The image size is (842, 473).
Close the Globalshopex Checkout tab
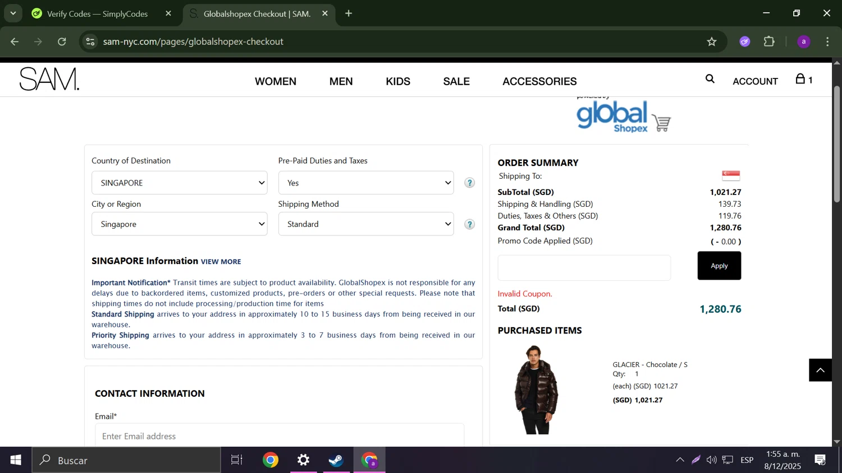coord(325,13)
